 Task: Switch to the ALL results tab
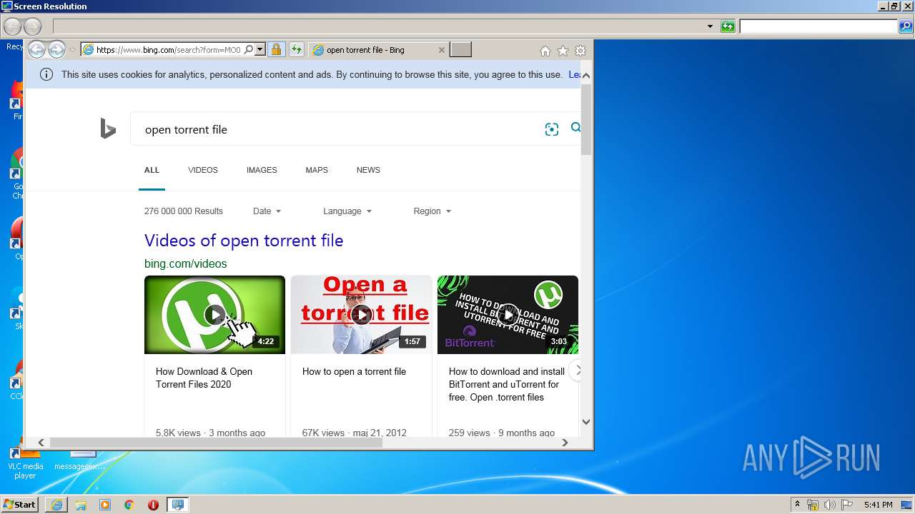[x=152, y=170]
